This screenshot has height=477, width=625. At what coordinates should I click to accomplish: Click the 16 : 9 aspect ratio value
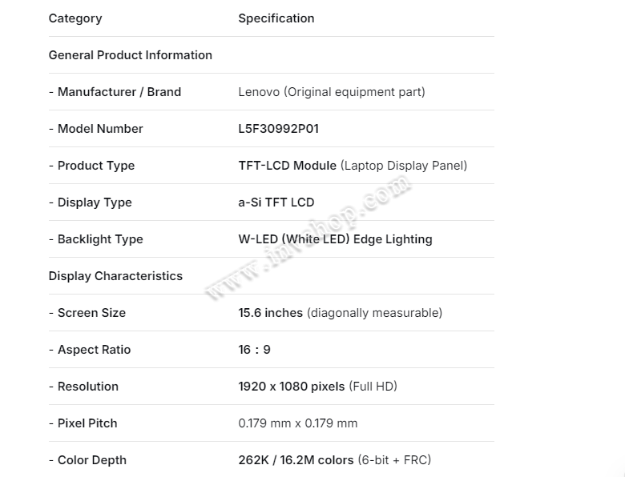tap(254, 350)
